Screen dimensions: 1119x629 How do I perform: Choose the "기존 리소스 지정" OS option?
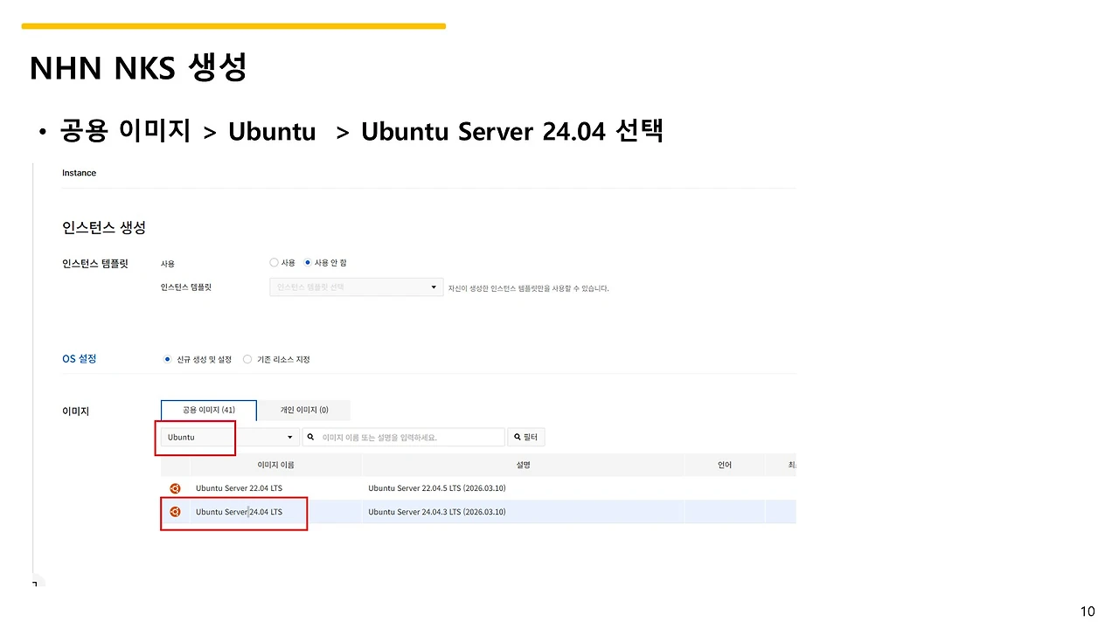247,359
